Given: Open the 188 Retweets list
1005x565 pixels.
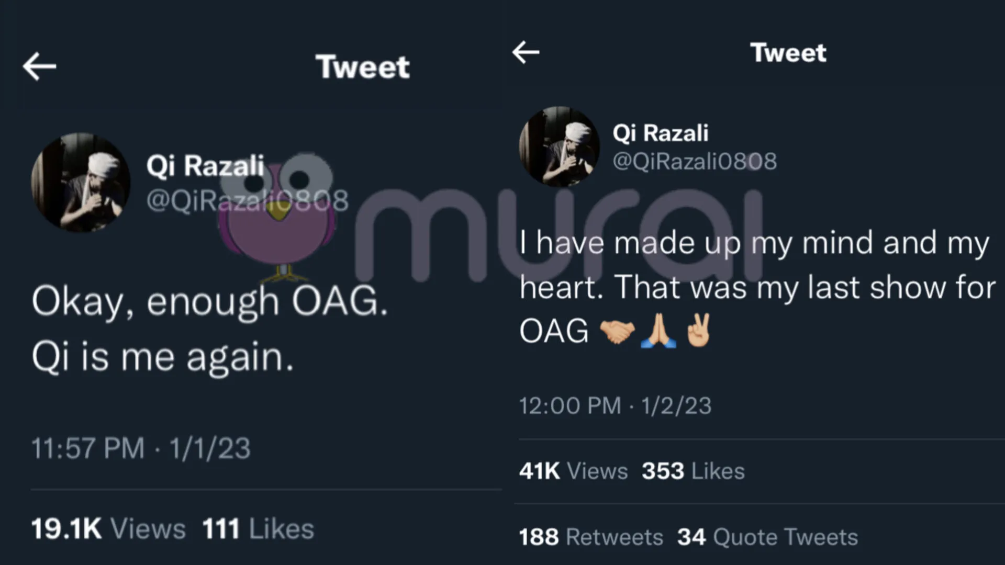Looking at the screenshot, I should 591,537.
